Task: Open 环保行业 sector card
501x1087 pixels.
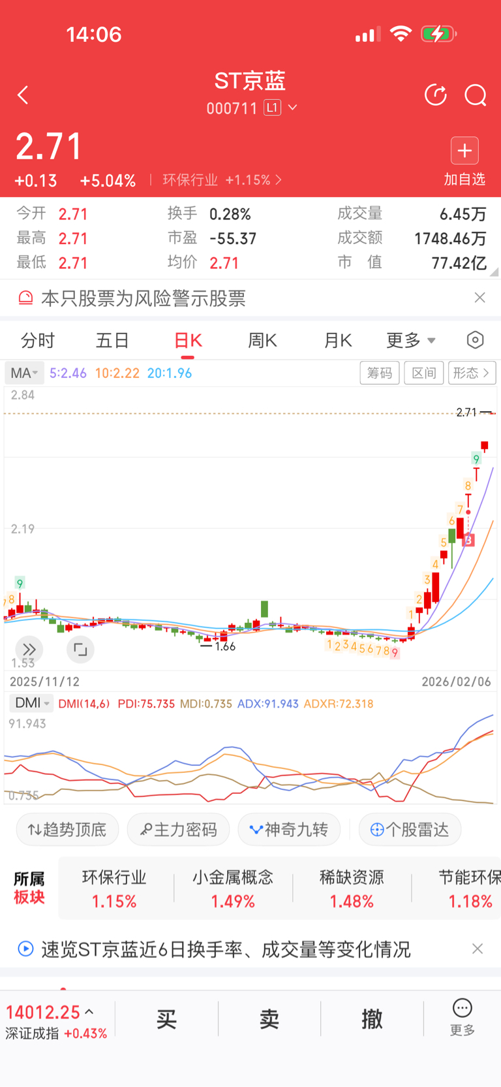Action: (114, 889)
